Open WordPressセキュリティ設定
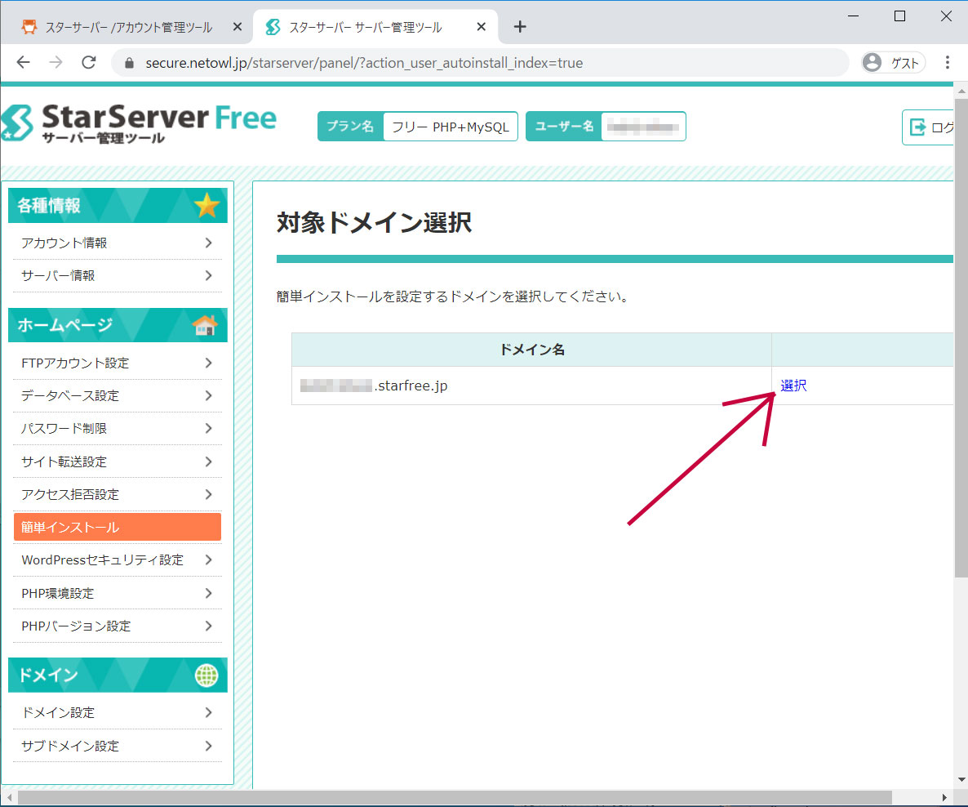This screenshot has width=968, height=807. click(x=118, y=560)
